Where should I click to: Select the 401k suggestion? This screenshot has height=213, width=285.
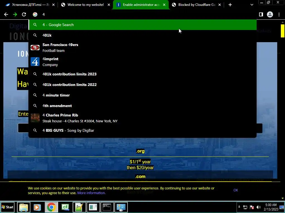[x=143, y=35]
